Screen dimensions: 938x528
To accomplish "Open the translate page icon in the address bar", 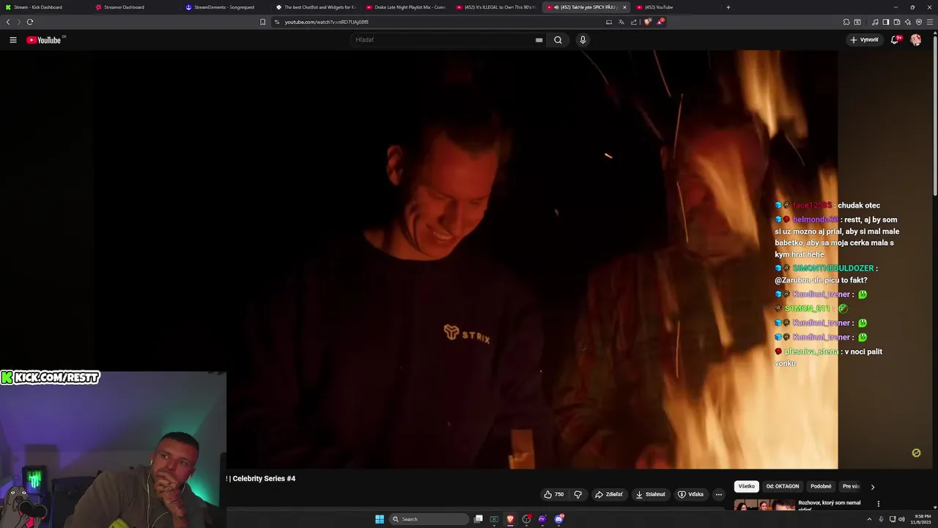I will point(621,22).
